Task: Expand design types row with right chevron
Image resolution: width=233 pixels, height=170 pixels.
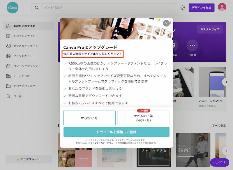Action: point(226,82)
